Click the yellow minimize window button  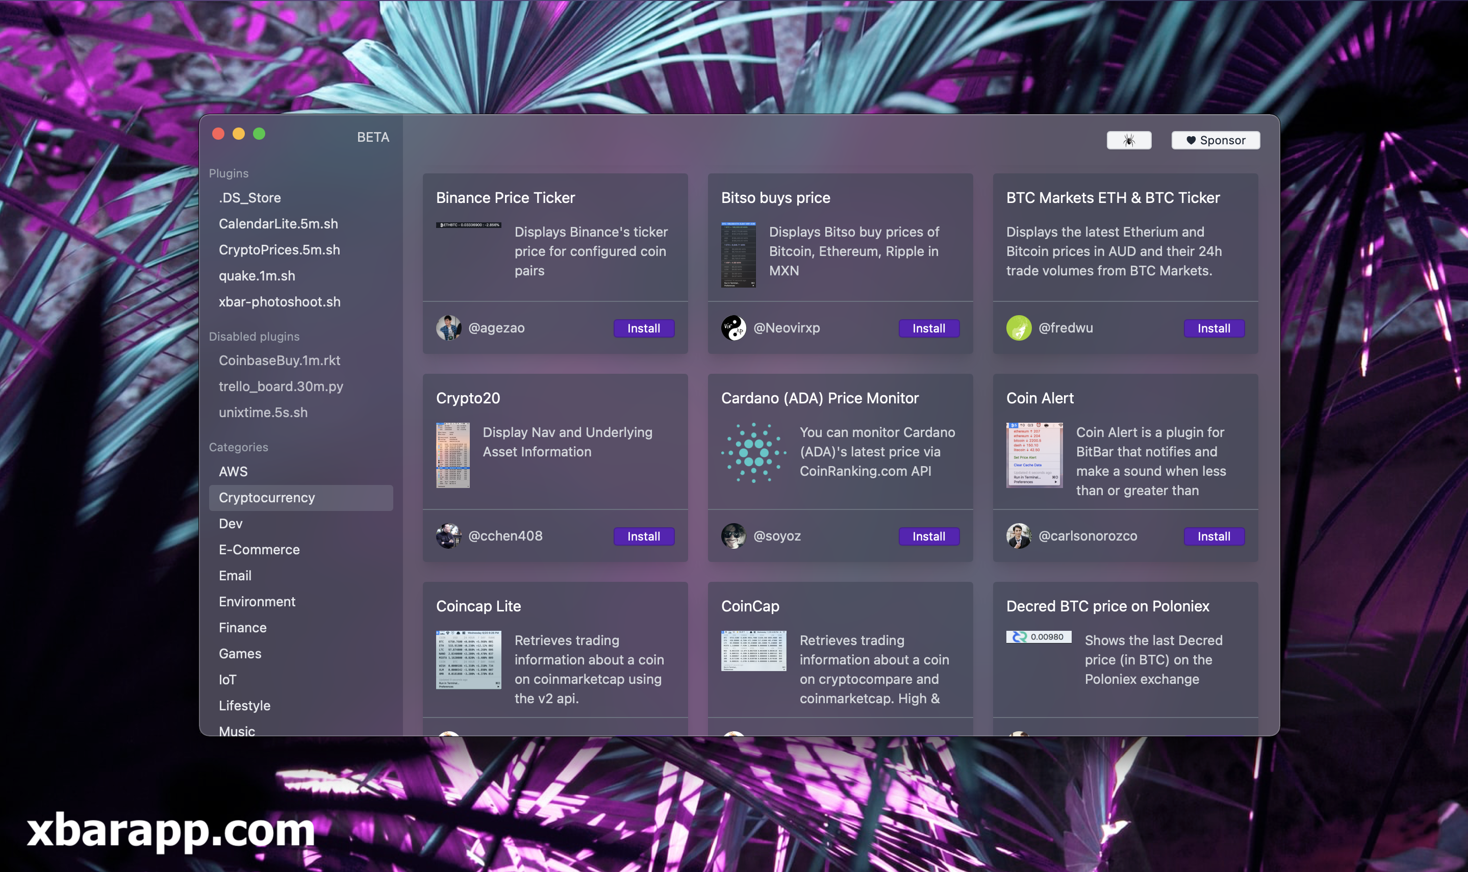point(239,134)
